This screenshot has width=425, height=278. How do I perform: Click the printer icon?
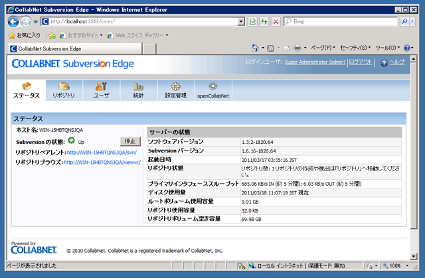(297, 48)
